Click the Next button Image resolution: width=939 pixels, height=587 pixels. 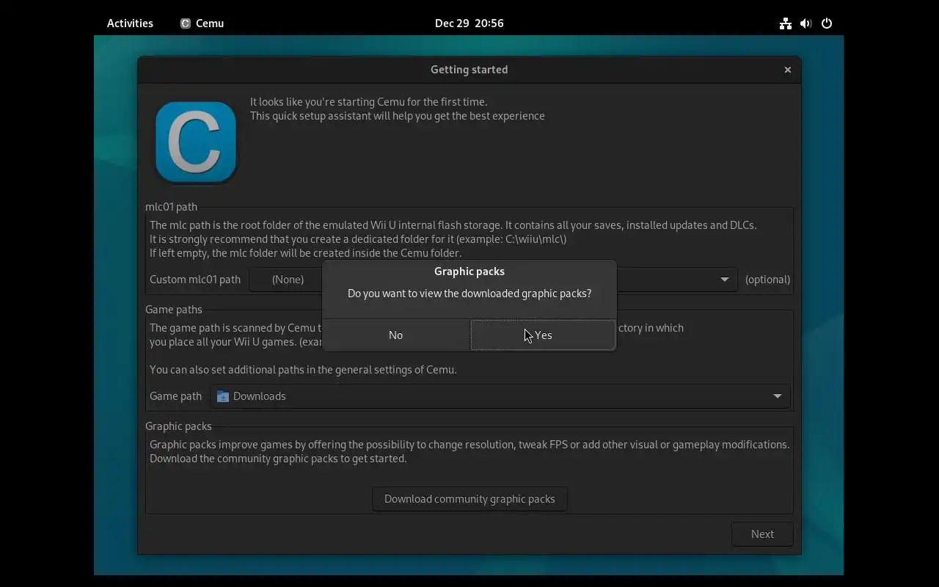(x=762, y=534)
